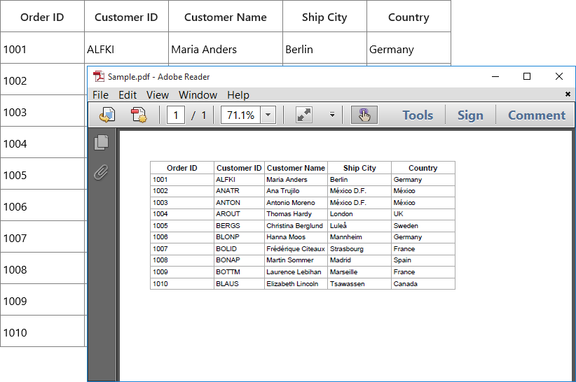Viewport: 576px width, 382px height.
Task: Select ALFKI cell in background grid
Action: pos(126,49)
